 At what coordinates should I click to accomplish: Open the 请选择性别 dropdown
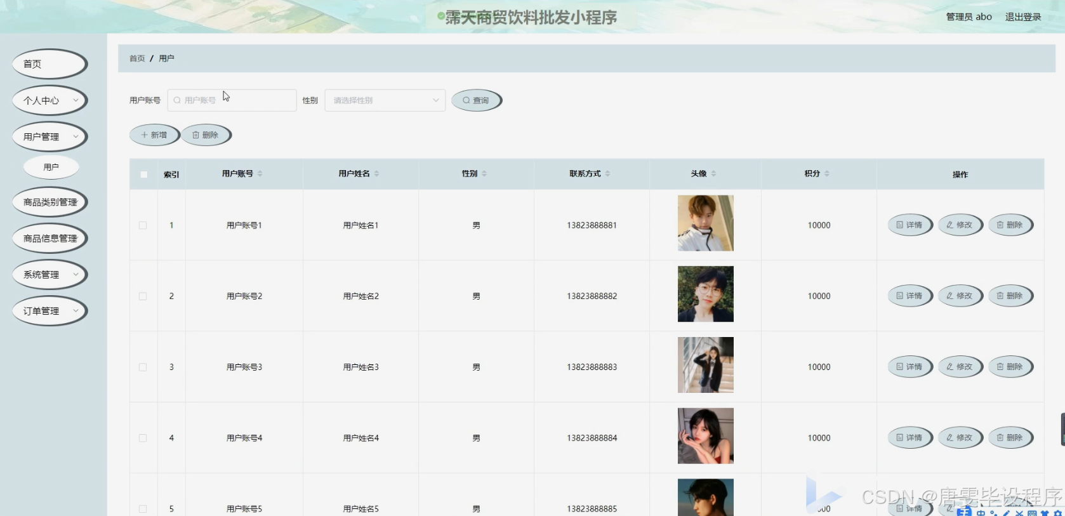[385, 100]
